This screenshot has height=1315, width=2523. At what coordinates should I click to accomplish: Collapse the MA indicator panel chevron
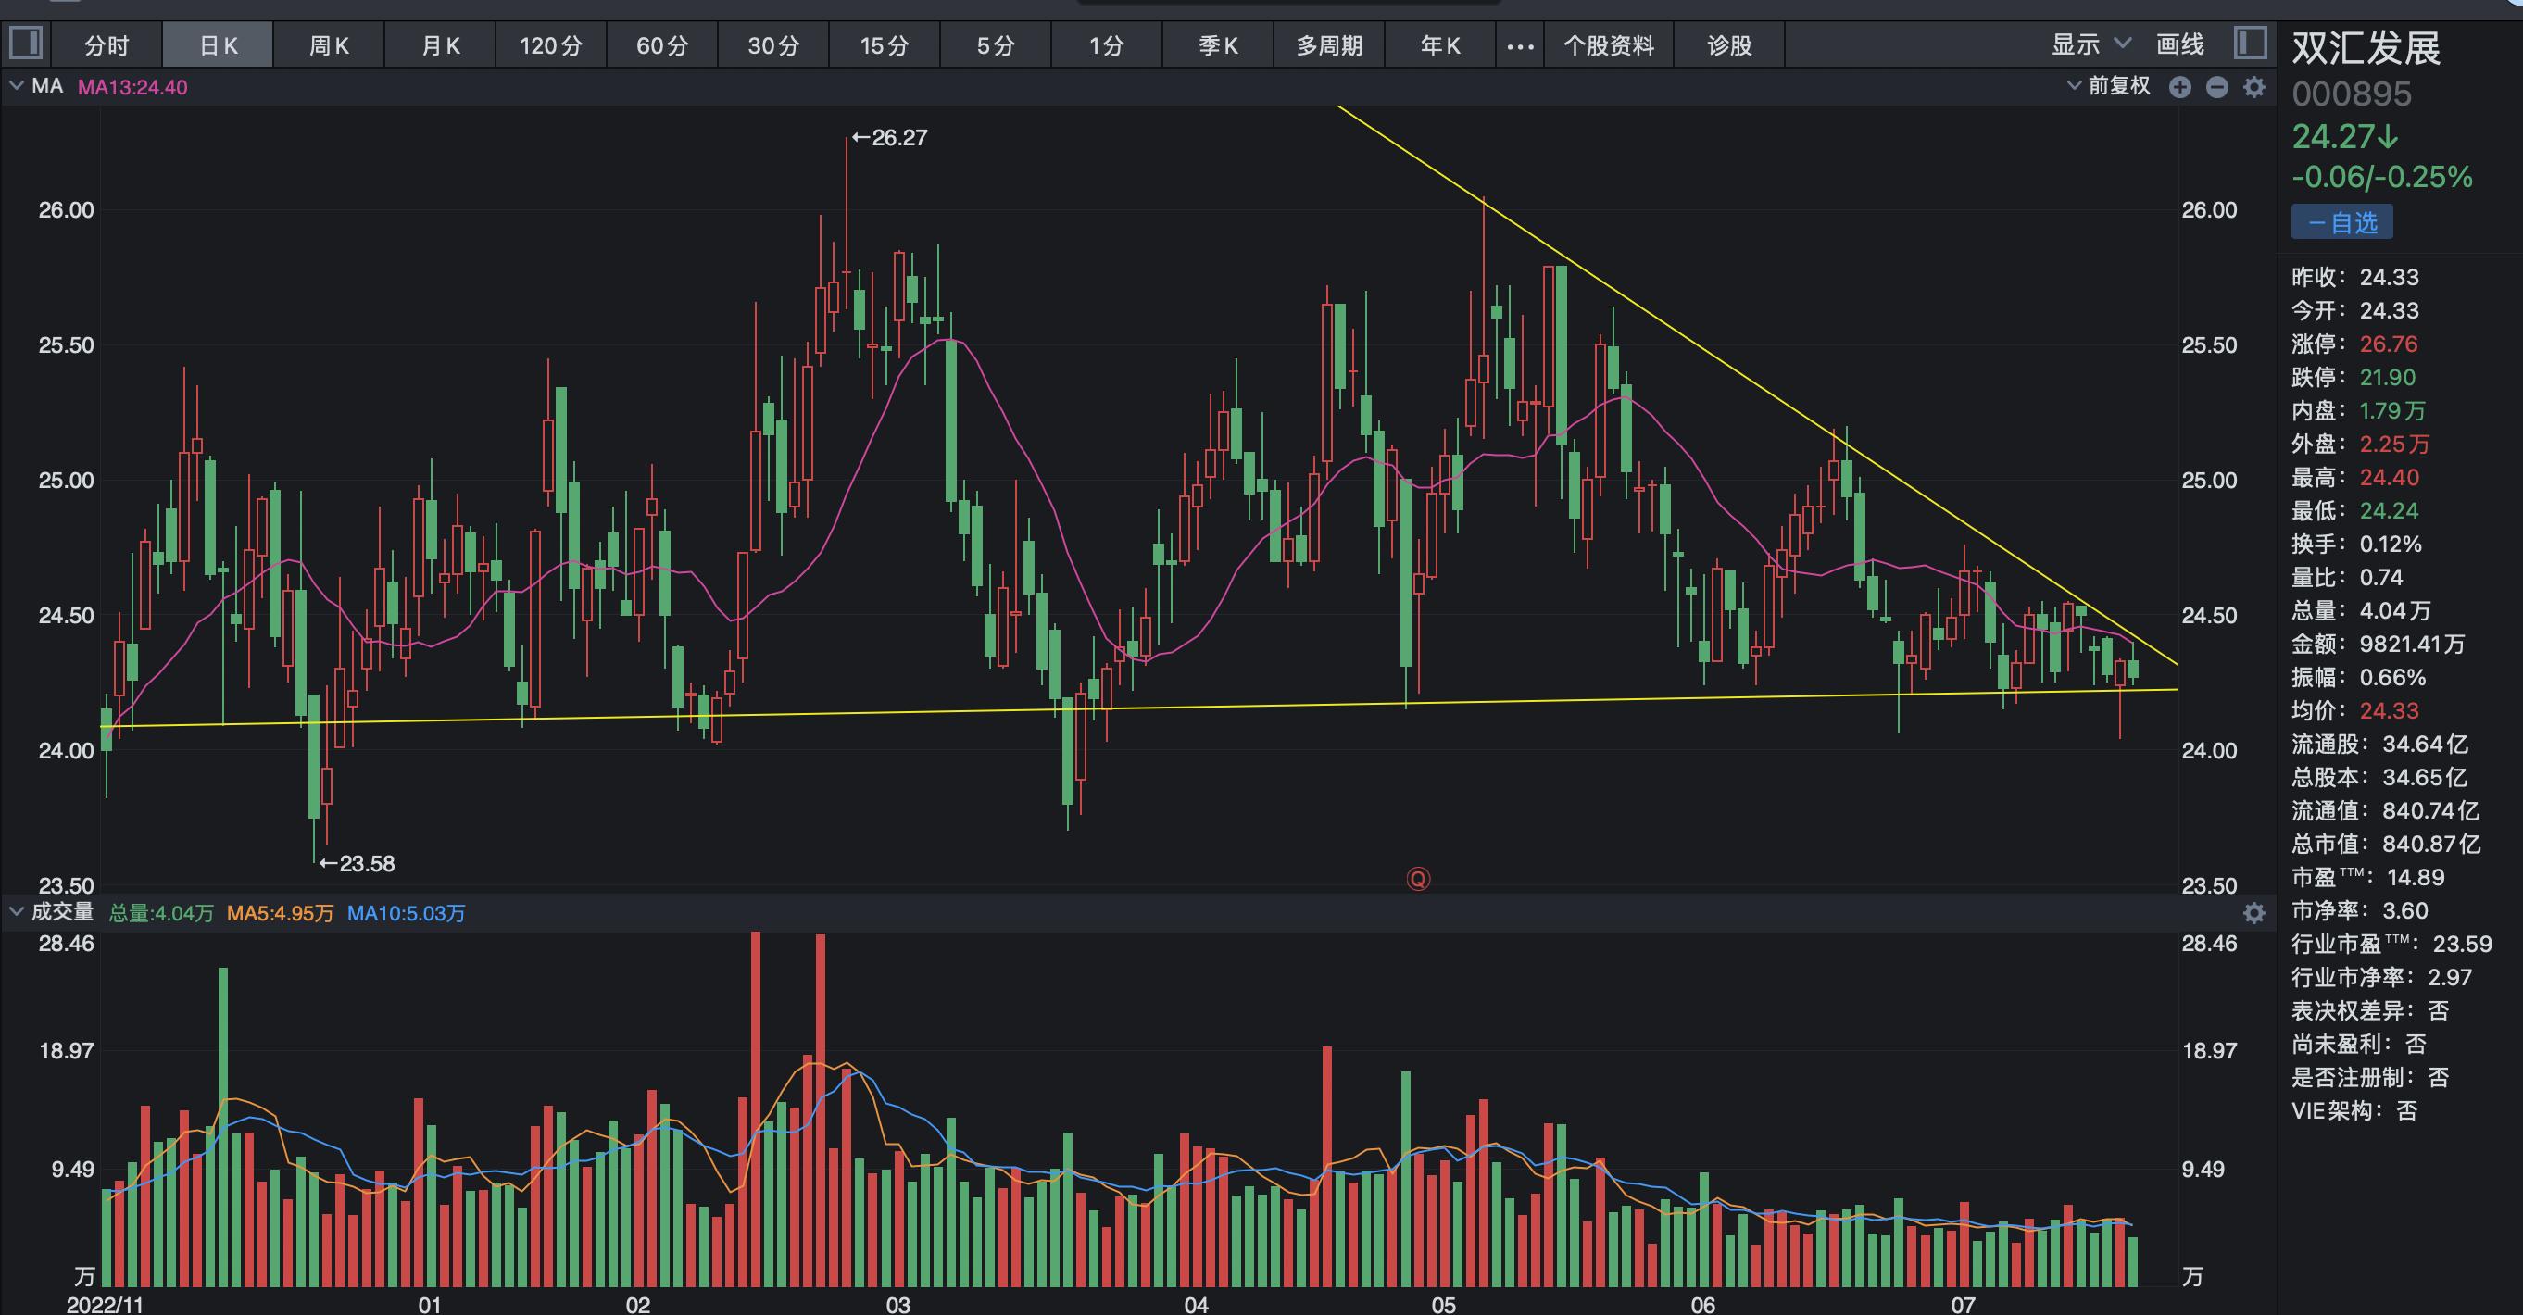(17, 86)
